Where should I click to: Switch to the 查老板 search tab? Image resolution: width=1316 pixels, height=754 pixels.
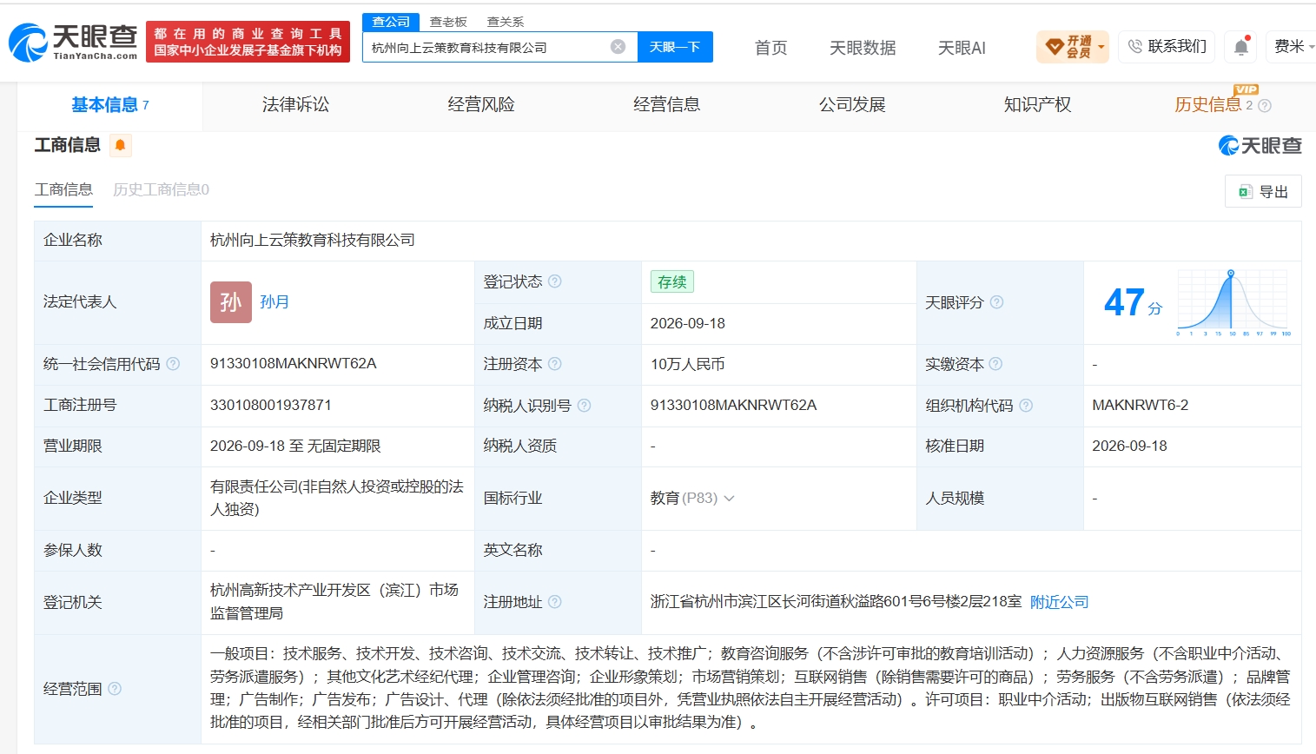click(448, 22)
